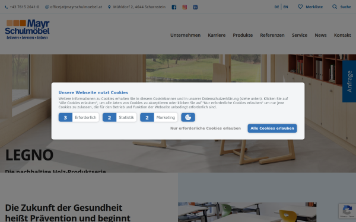Toggle the Erforderlich cookie category
Image resolution: width=356 pixels, height=222 pixels.
[79, 117]
